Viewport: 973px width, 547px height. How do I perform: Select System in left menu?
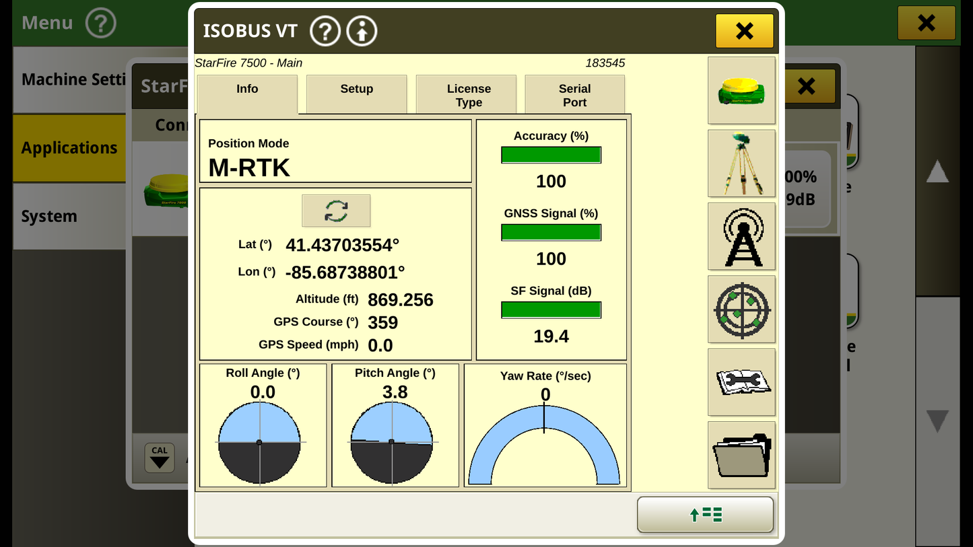69,216
